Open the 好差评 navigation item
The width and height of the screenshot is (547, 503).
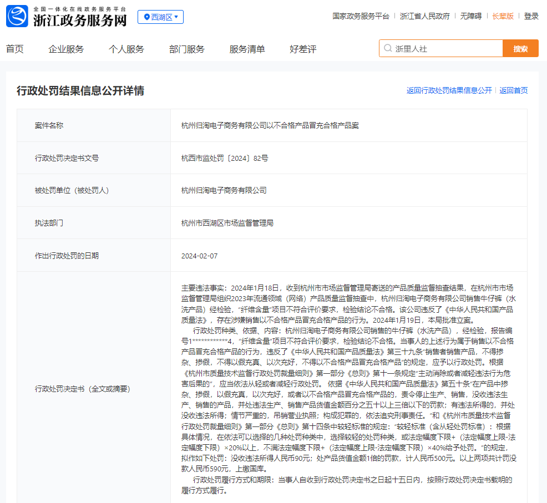click(303, 49)
